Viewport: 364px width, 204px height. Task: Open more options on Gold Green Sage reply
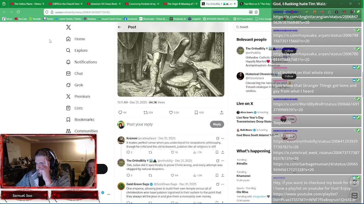point(223,184)
